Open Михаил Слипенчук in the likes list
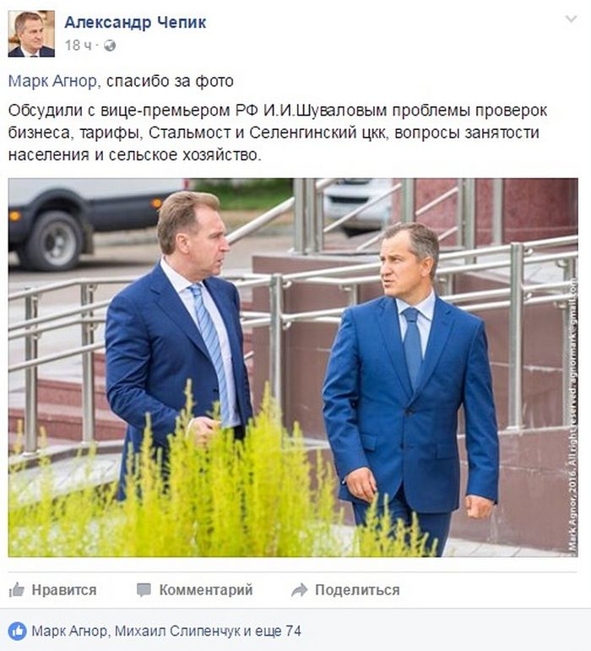Screen dimensions: 591x651 [x=177, y=631]
